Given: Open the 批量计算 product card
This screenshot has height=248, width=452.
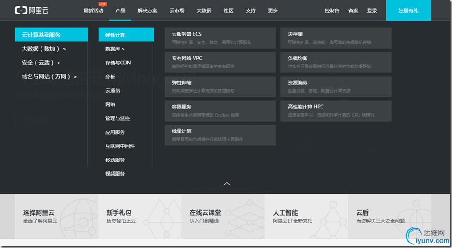Looking at the screenshot, I should (220, 135).
